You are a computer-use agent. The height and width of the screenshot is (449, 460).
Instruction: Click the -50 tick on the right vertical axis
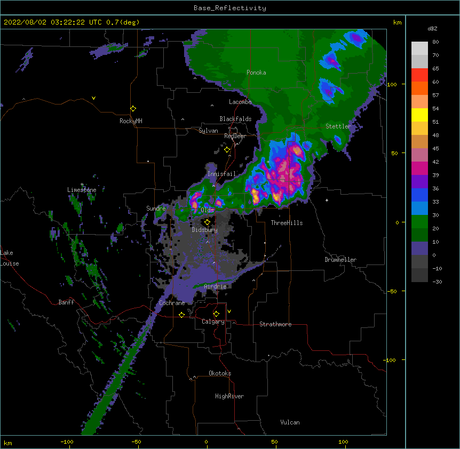392,291
